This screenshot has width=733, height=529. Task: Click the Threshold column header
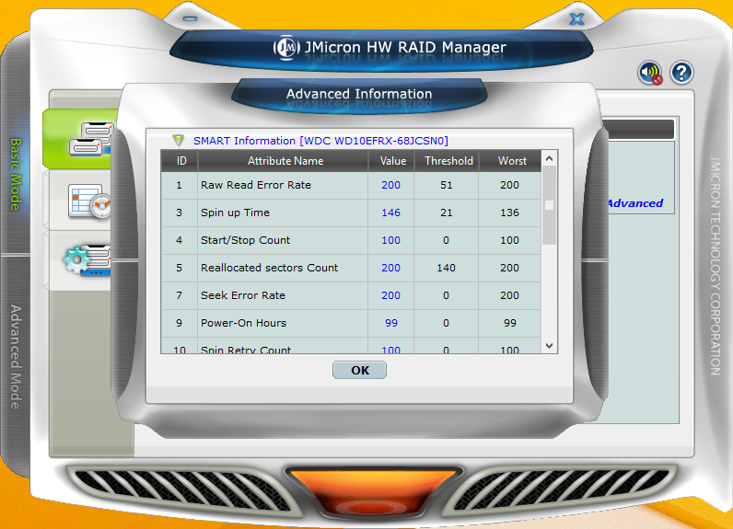point(447,161)
